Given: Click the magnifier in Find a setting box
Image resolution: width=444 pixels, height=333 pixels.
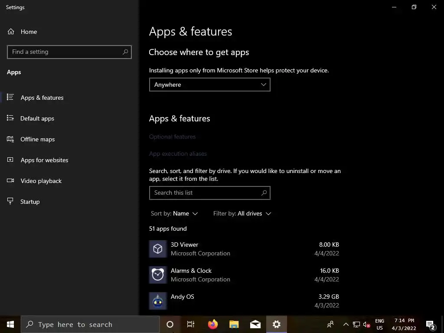Looking at the screenshot, I should (x=125, y=52).
